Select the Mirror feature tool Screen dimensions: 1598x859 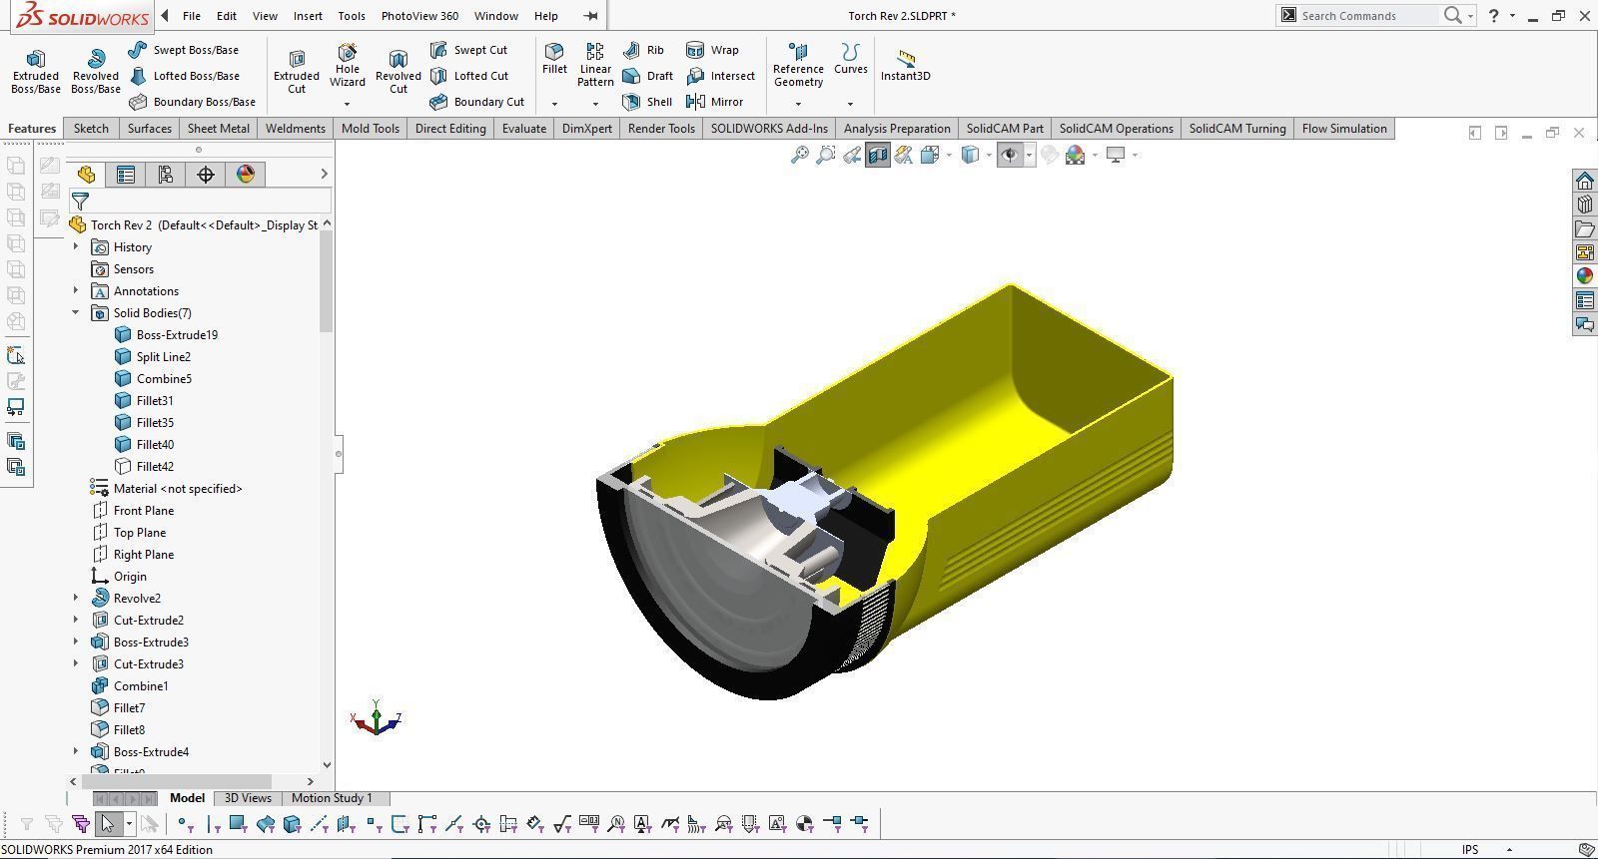pyautogui.click(x=714, y=102)
